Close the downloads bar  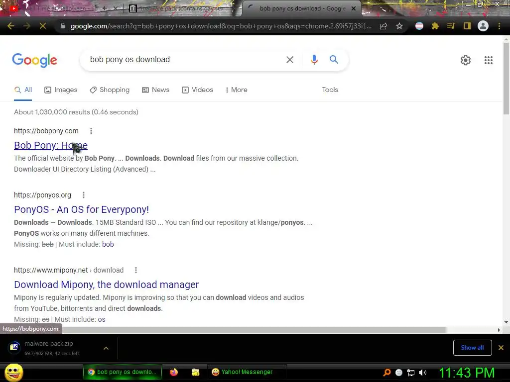pos(501,348)
